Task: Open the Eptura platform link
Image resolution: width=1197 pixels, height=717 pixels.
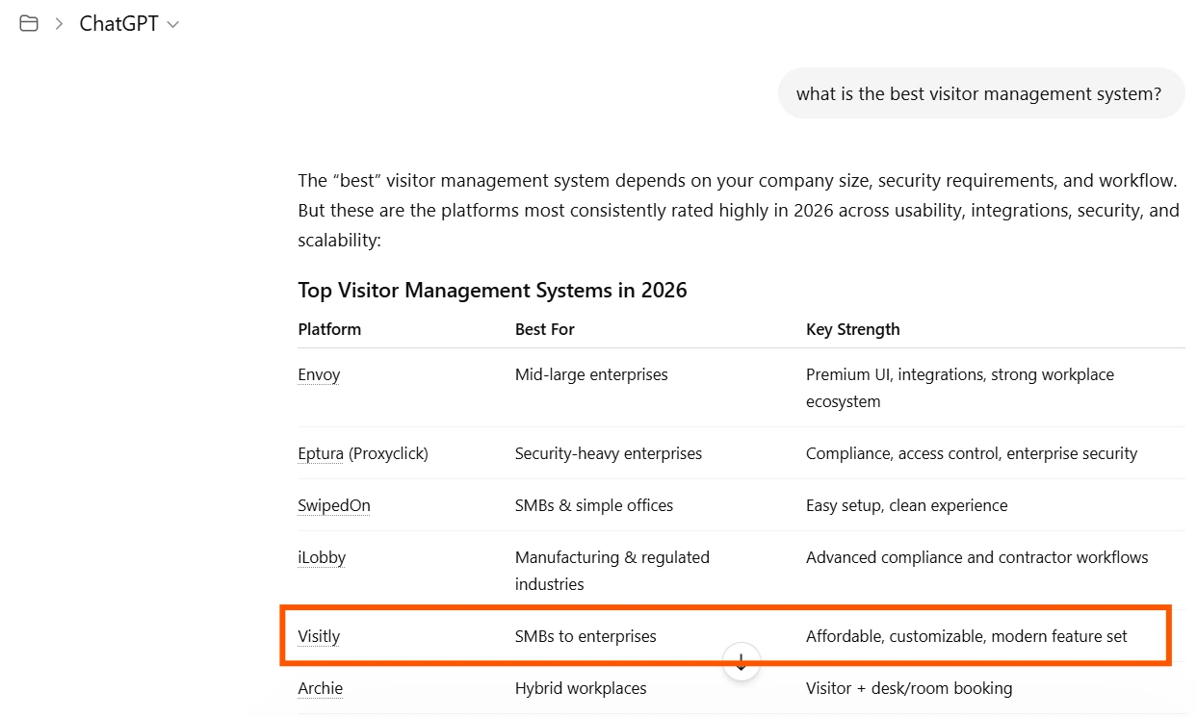Action: point(321,453)
